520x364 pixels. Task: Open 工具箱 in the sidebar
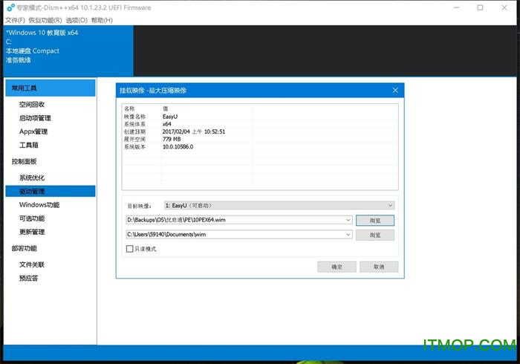[x=28, y=145]
